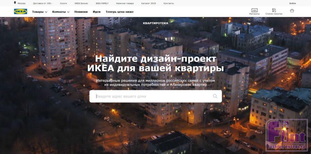
Task: Click the magnifier search icon
Action: coord(215,96)
